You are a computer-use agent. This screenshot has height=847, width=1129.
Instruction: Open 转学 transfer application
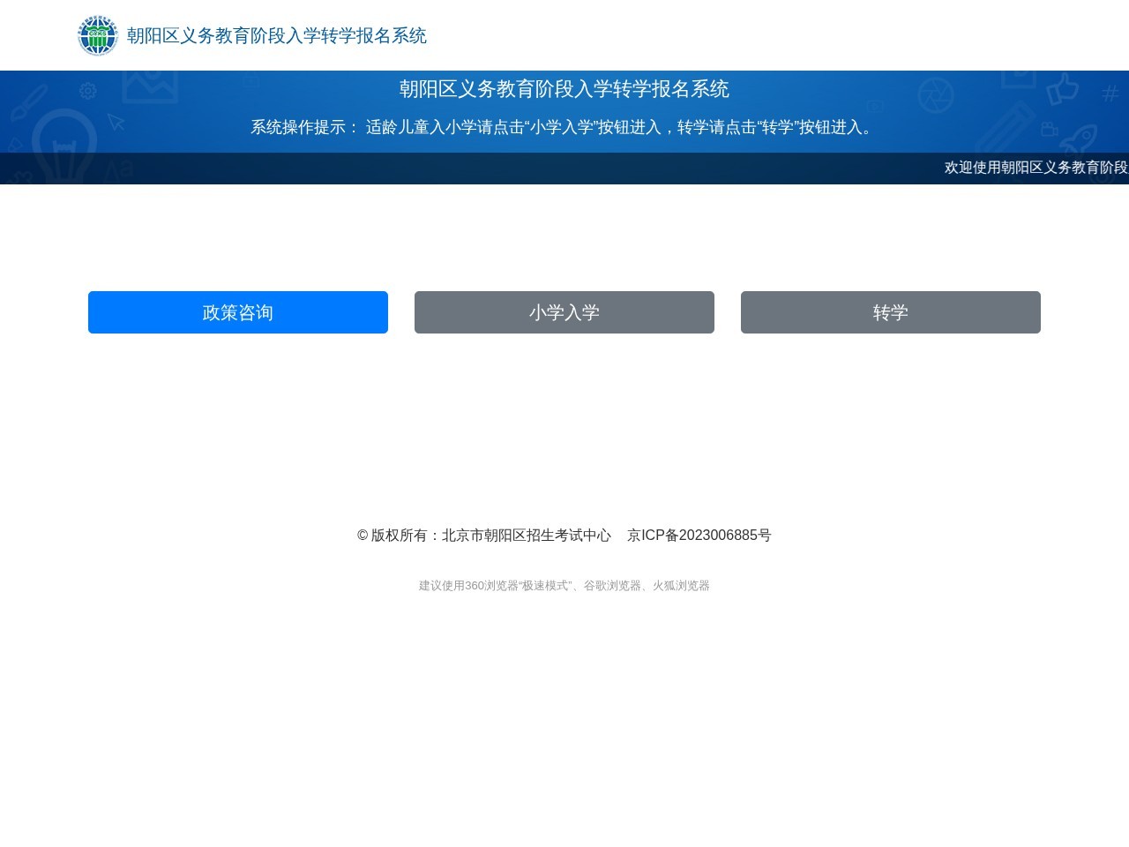(890, 312)
